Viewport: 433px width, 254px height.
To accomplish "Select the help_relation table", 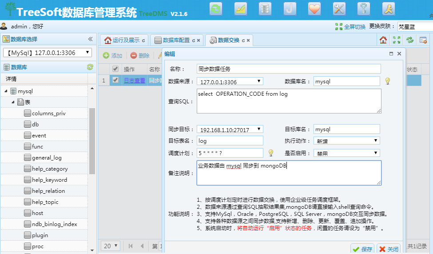I will coord(48,191).
